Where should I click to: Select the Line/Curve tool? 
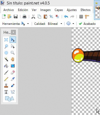coord(13,92)
